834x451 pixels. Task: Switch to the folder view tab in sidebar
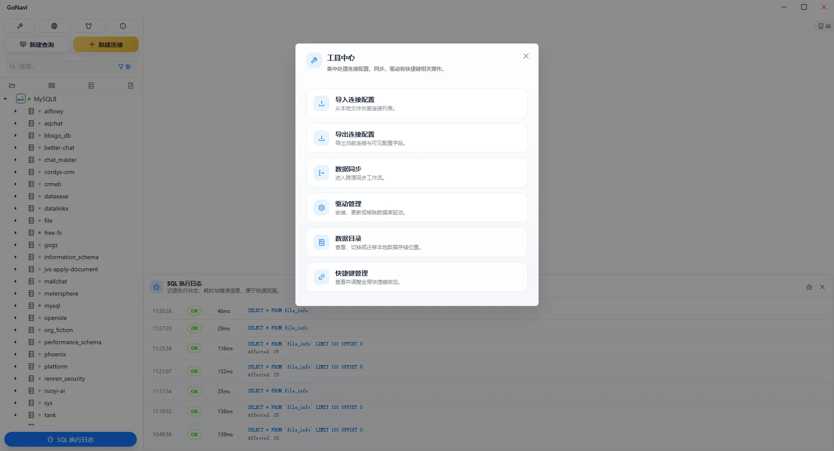click(x=12, y=86)
